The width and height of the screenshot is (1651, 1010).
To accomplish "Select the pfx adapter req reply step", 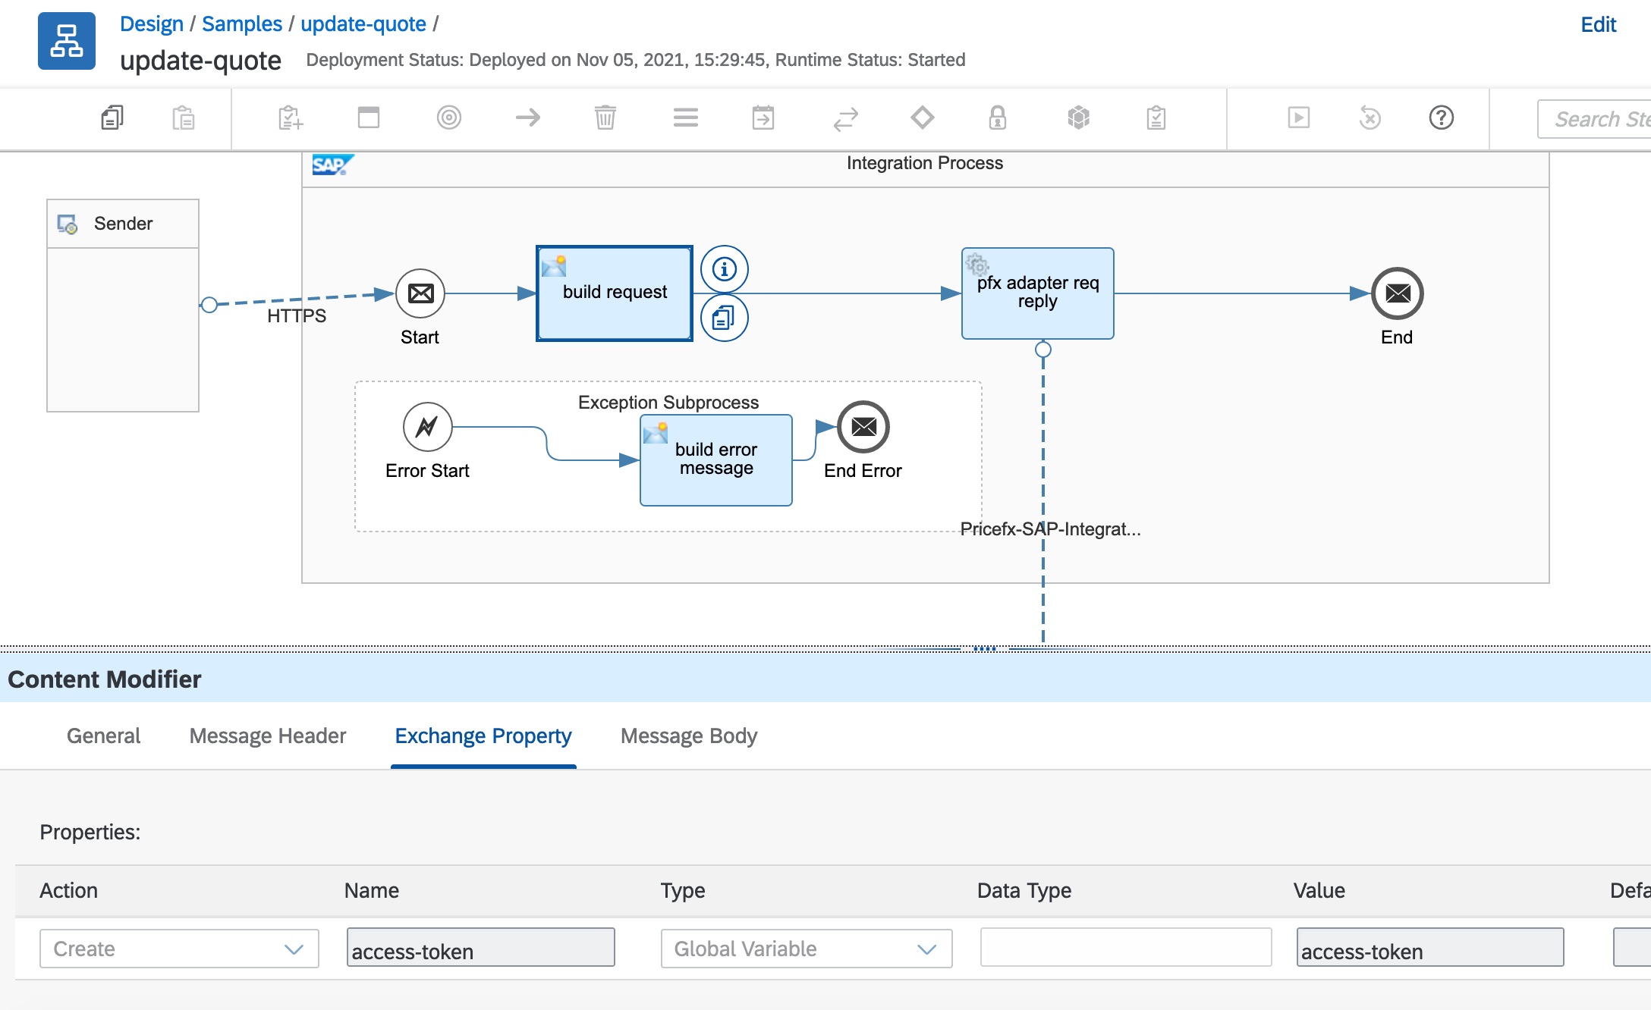I will (1037, 293).
